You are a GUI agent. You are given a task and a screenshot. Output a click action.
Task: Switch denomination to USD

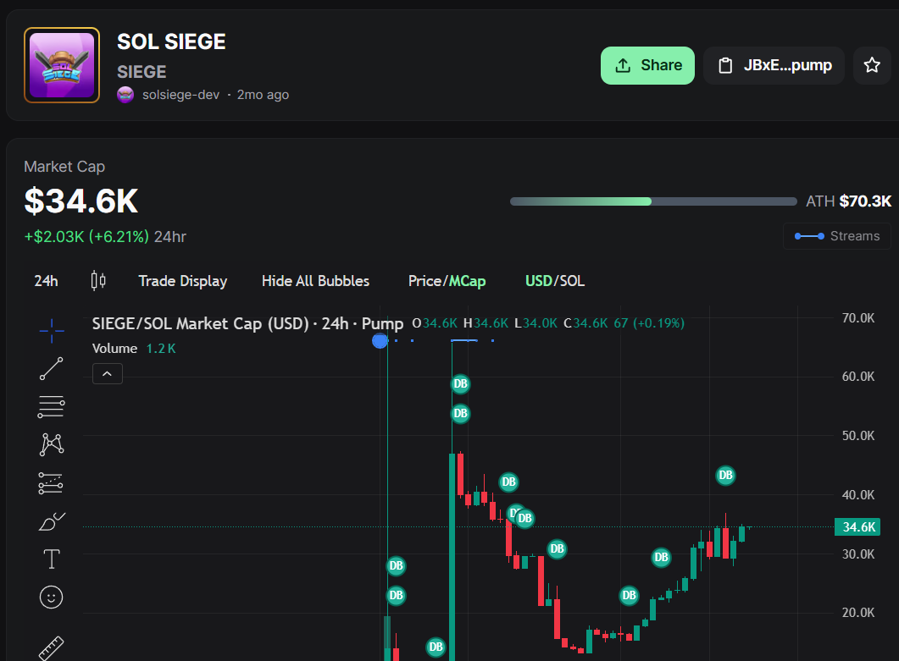538,281
